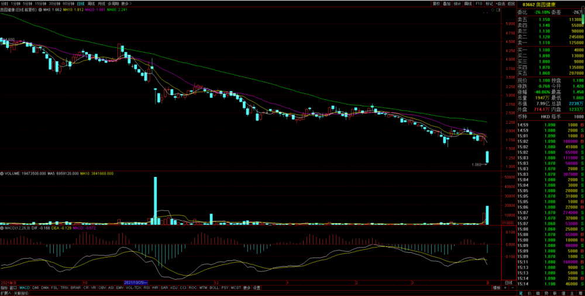Switch to the MCST indicator

236,288
